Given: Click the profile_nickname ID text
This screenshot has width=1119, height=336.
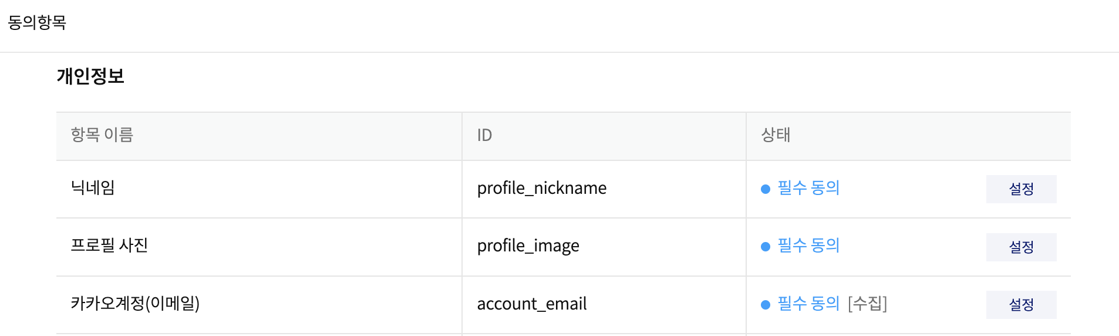Looking at the screenshot, I should click(541, 188).
